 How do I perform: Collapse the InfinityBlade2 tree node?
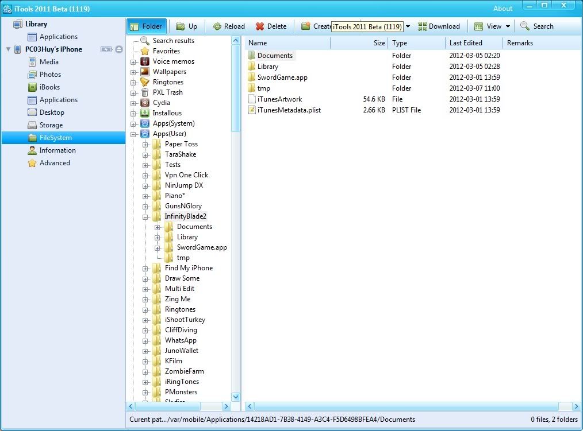[x=145, y=217]
